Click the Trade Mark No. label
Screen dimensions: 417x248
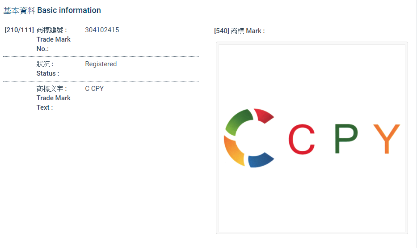[x=53, y=44]
